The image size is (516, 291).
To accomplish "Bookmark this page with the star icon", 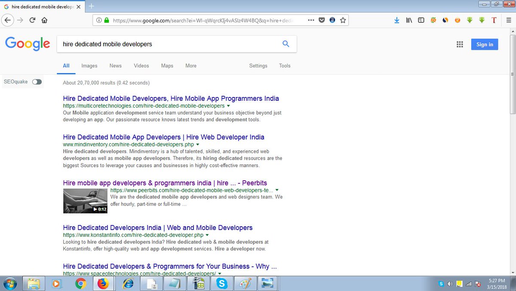I will [343, 20].
